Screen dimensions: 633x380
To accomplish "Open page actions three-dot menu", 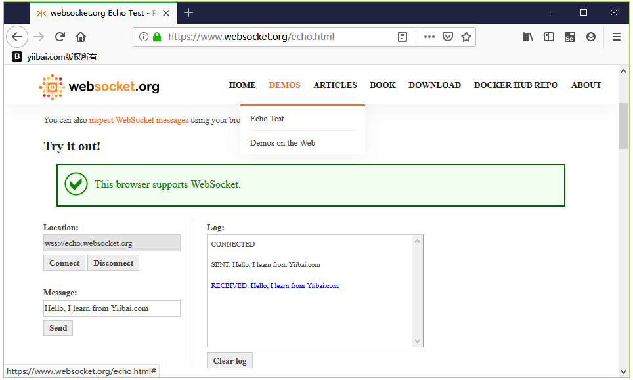I will [x=429, y=37].
